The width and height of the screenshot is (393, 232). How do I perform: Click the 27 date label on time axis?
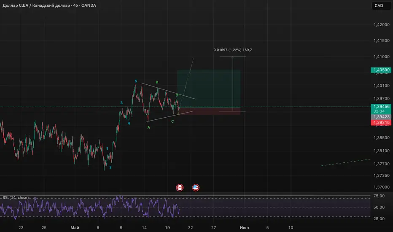click(x=213, y=227)
